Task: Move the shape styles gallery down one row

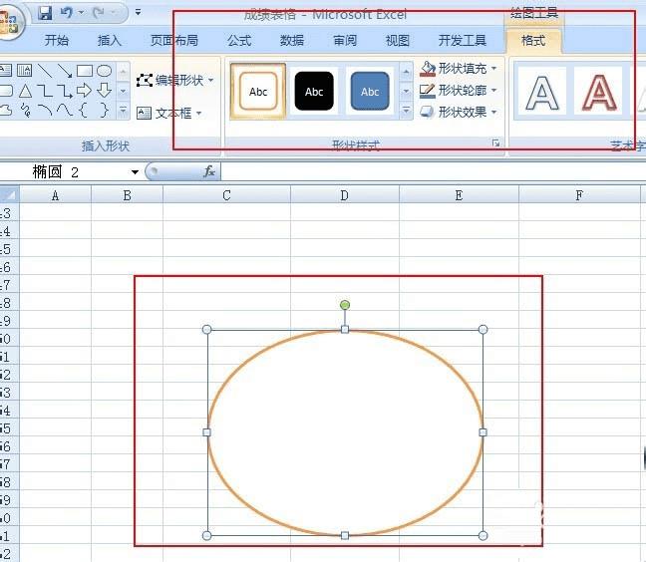Action: 406,91
